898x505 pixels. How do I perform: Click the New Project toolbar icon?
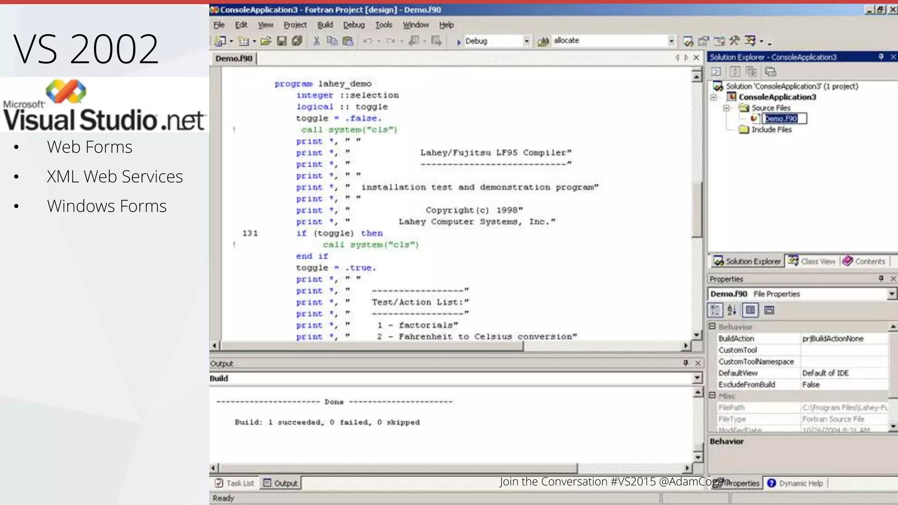[221, 41]
